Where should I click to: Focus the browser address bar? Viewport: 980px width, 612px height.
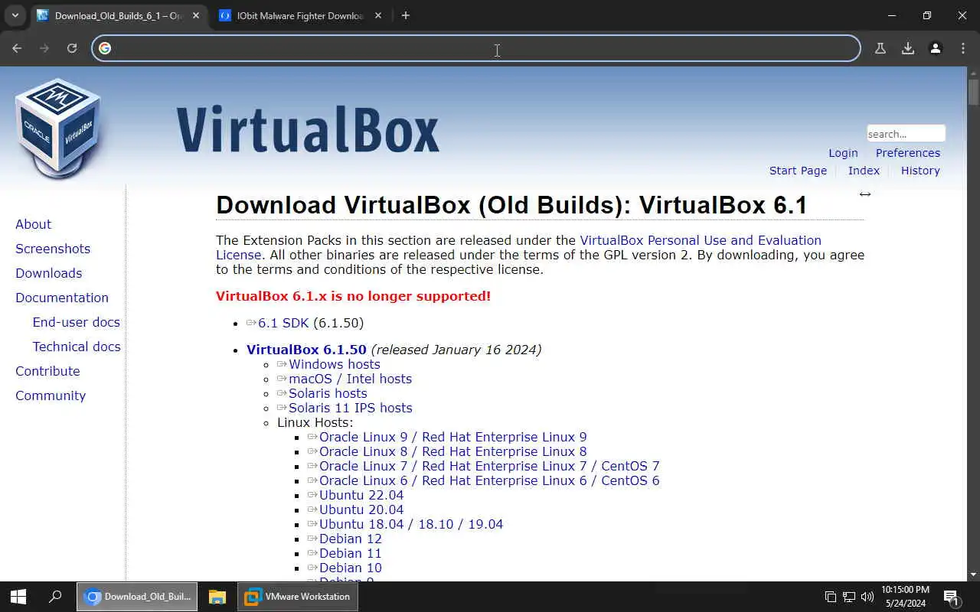coord(476,48)
